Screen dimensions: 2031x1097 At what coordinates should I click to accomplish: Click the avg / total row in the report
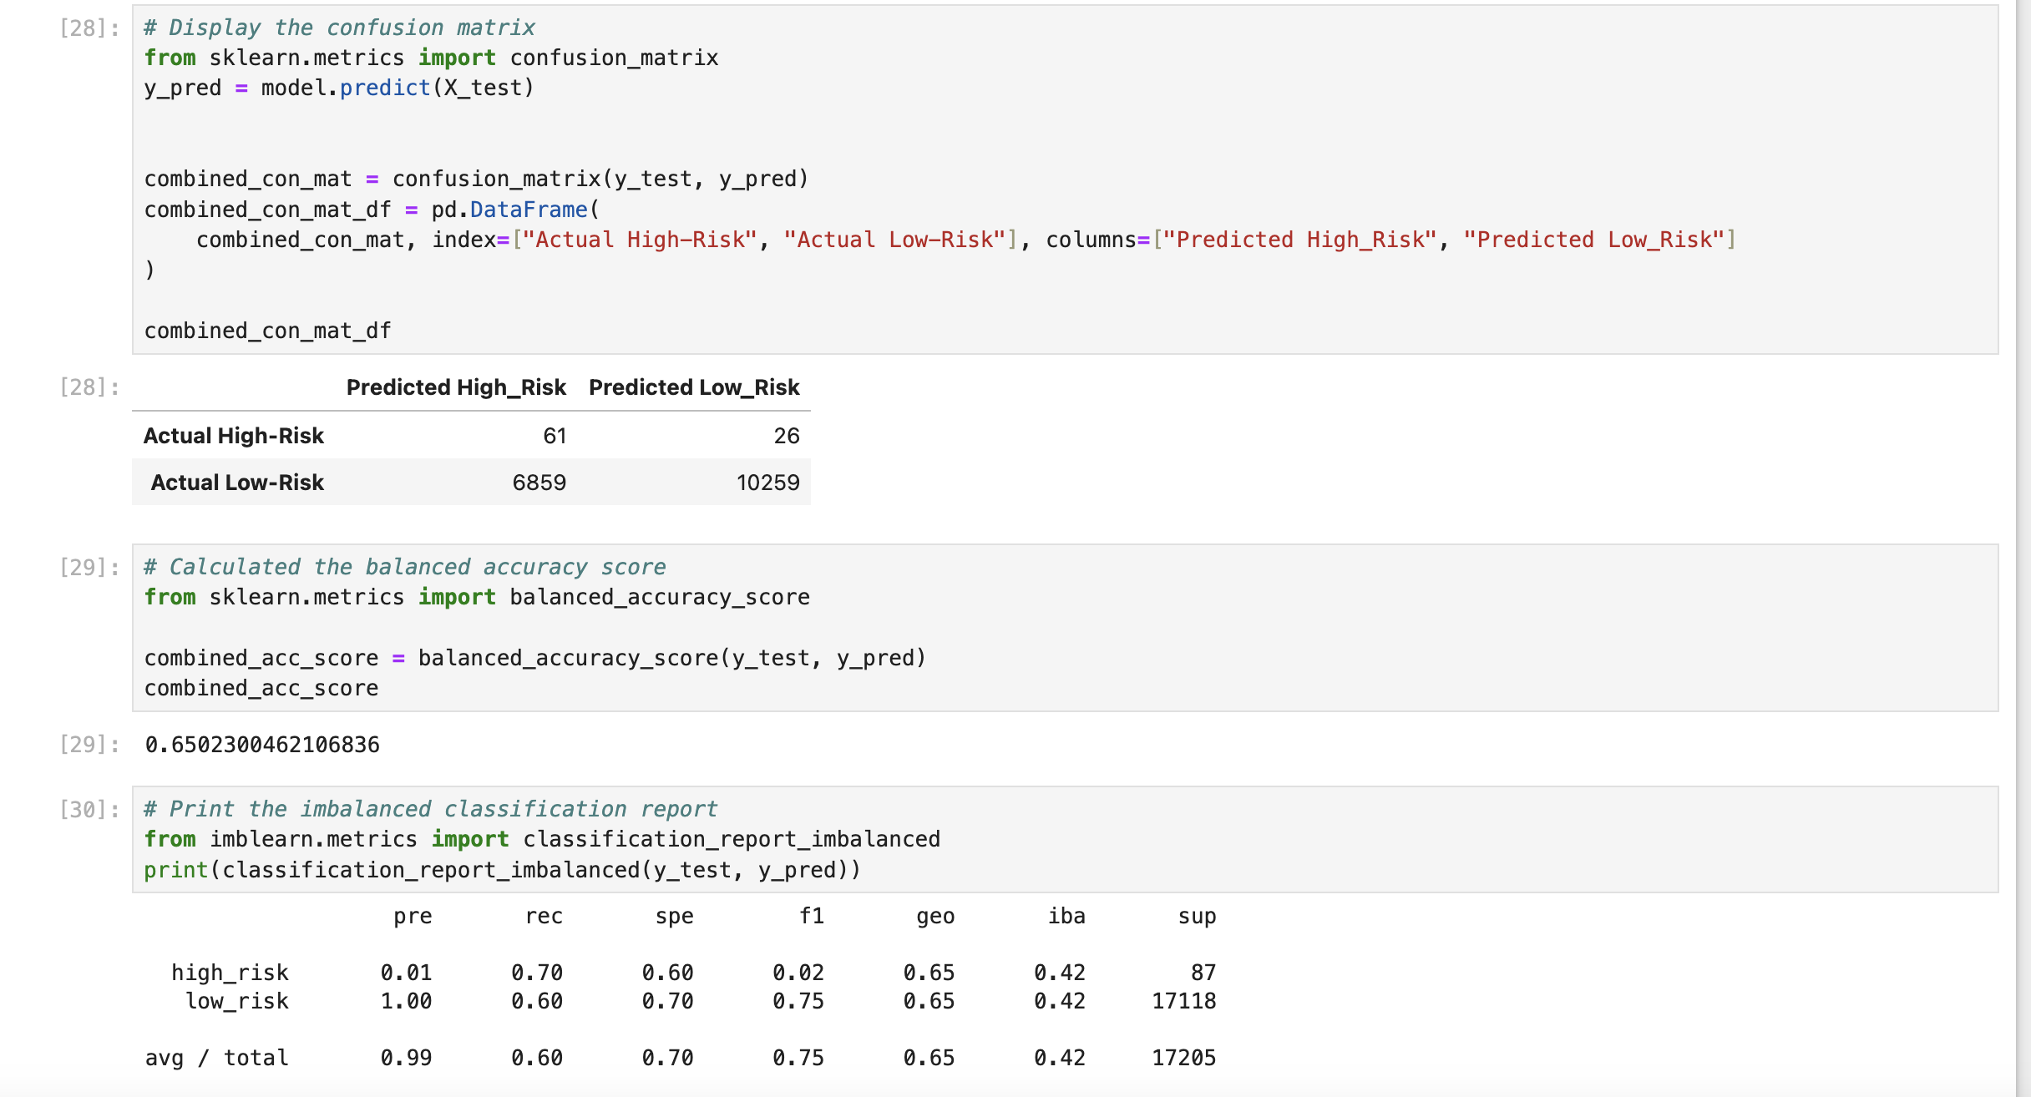tap(216, 1058)
